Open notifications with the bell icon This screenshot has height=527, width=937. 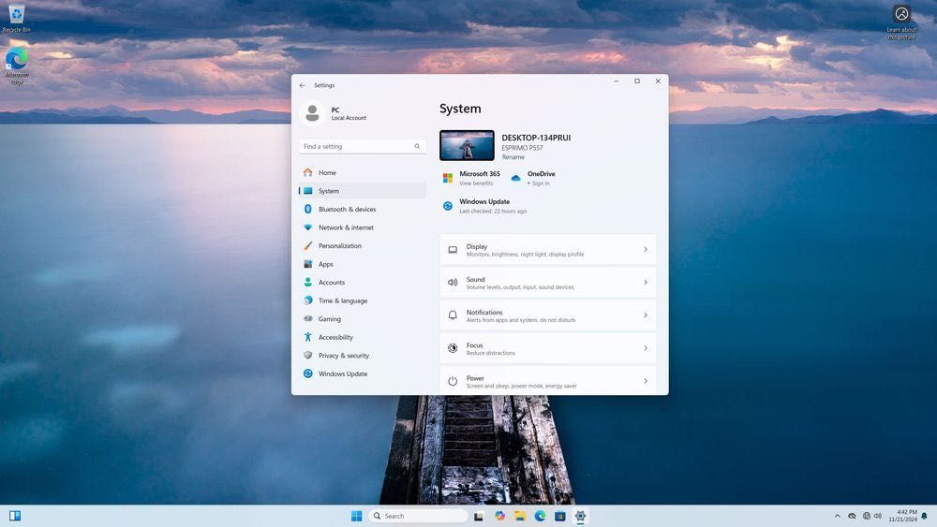click(x=925, y=516)
